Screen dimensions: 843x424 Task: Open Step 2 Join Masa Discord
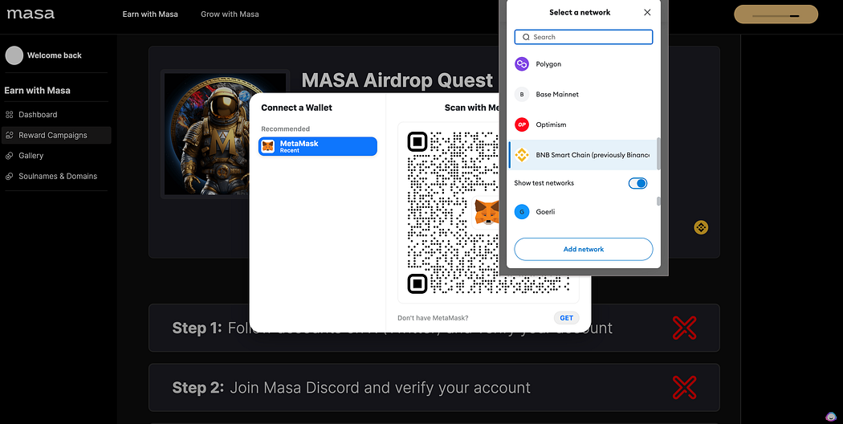pos(434,387)
